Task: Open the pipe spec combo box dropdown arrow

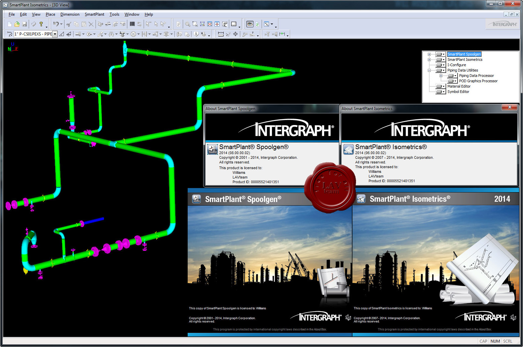Action: pos(55,34)
